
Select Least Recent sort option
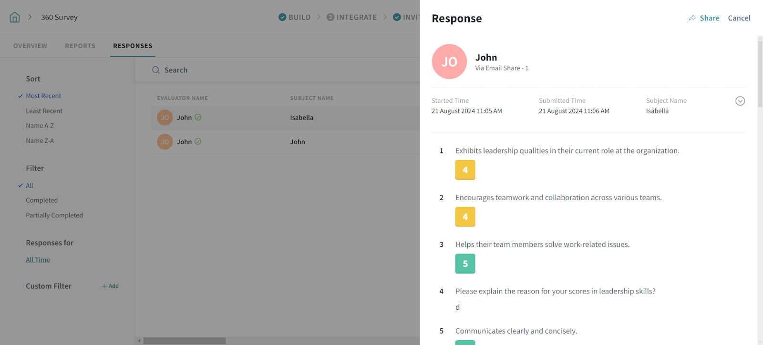(44, 111)
